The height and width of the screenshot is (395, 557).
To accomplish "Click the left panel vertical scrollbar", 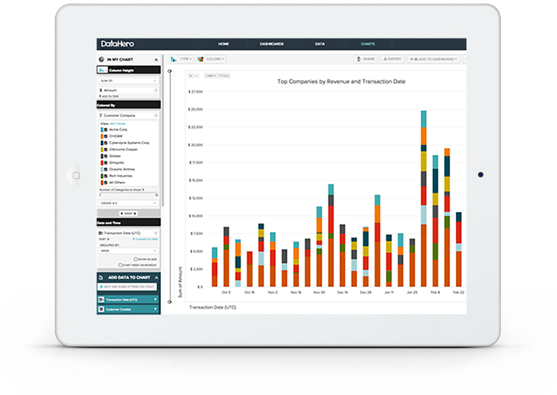I will click(163, 131).
